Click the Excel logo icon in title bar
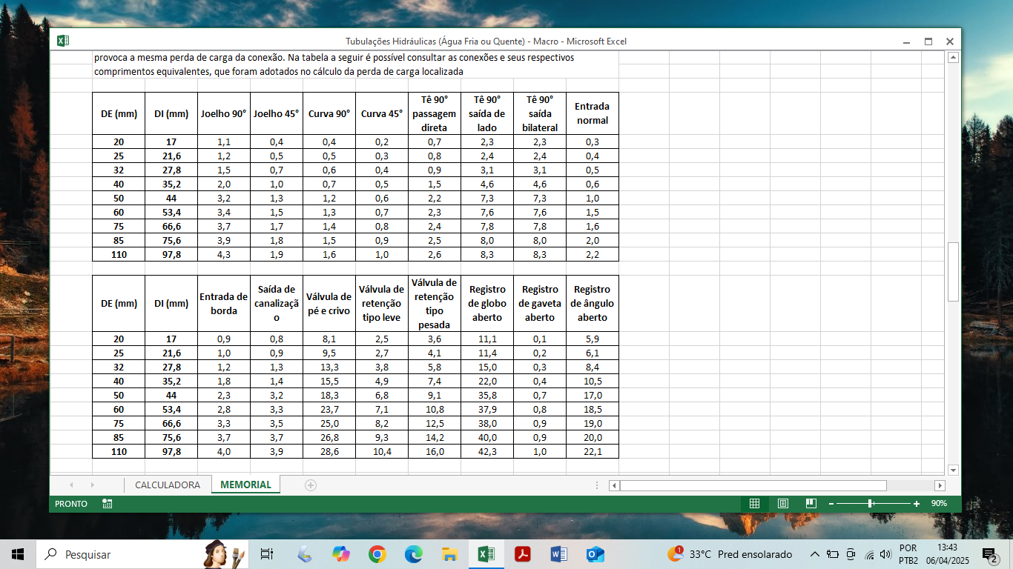 coord(63,41)
